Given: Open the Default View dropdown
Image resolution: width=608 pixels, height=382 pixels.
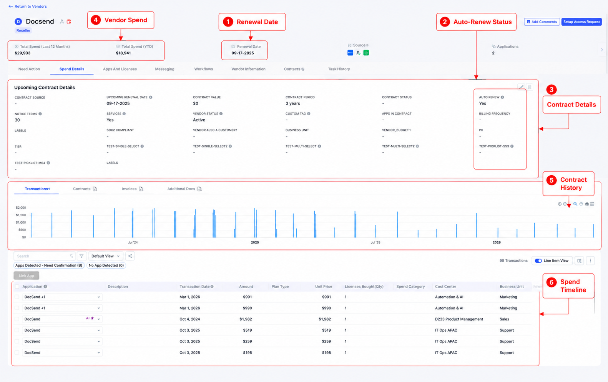Looking at the screenshot, I should [x=105, y=256].
